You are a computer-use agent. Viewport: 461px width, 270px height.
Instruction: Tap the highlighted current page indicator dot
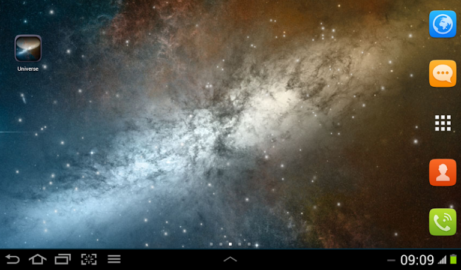230,244
